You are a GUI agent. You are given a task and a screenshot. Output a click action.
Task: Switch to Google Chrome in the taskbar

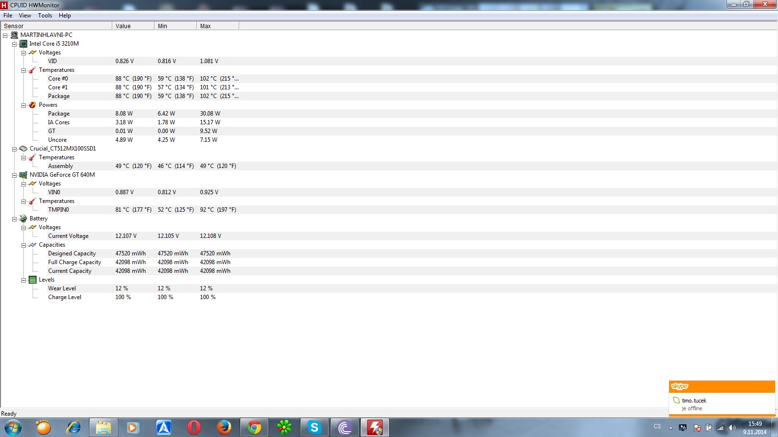[254, 428]
